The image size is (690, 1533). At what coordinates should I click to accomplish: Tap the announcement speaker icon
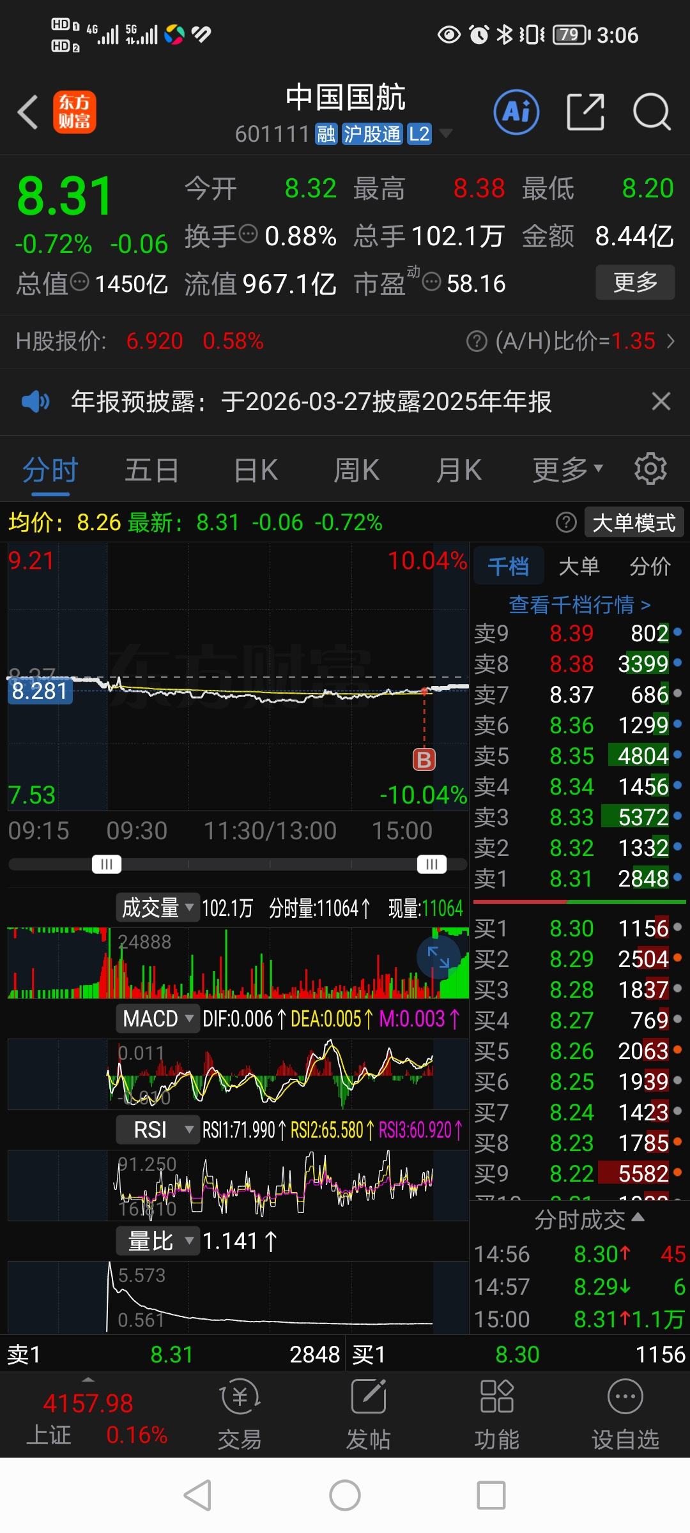(x=35, y=401)
